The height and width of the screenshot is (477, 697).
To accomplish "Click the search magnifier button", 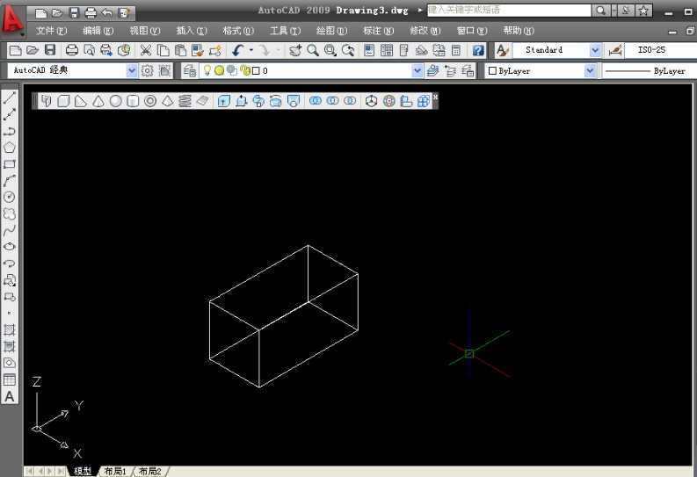I will [601, 11].
